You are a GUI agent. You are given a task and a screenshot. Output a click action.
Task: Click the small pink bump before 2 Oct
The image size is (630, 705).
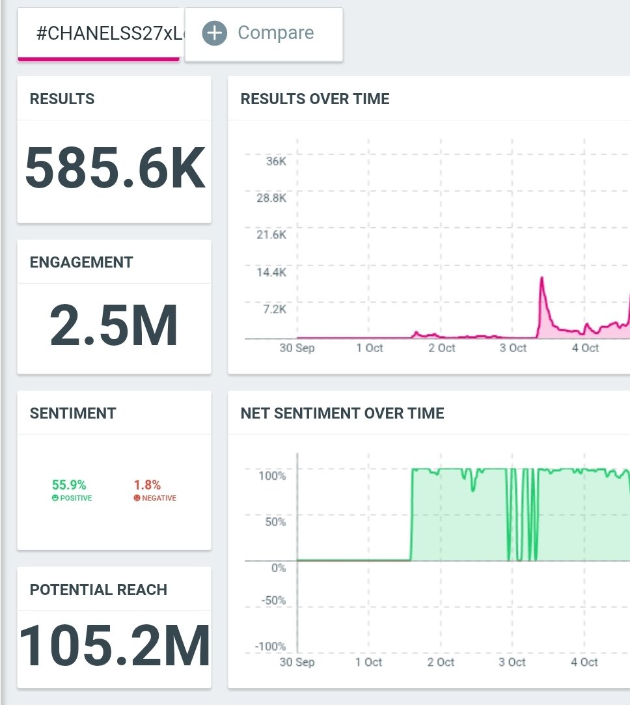coord(416,333)
